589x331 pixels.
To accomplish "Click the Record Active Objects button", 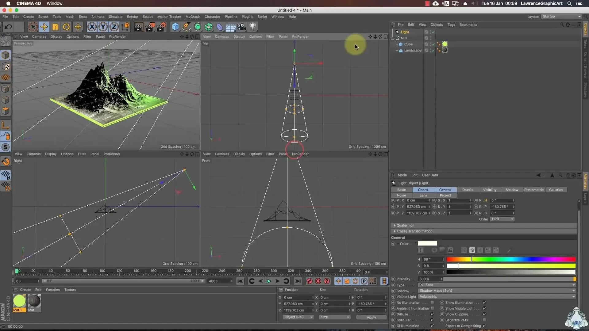I will (x=310, y=281).
